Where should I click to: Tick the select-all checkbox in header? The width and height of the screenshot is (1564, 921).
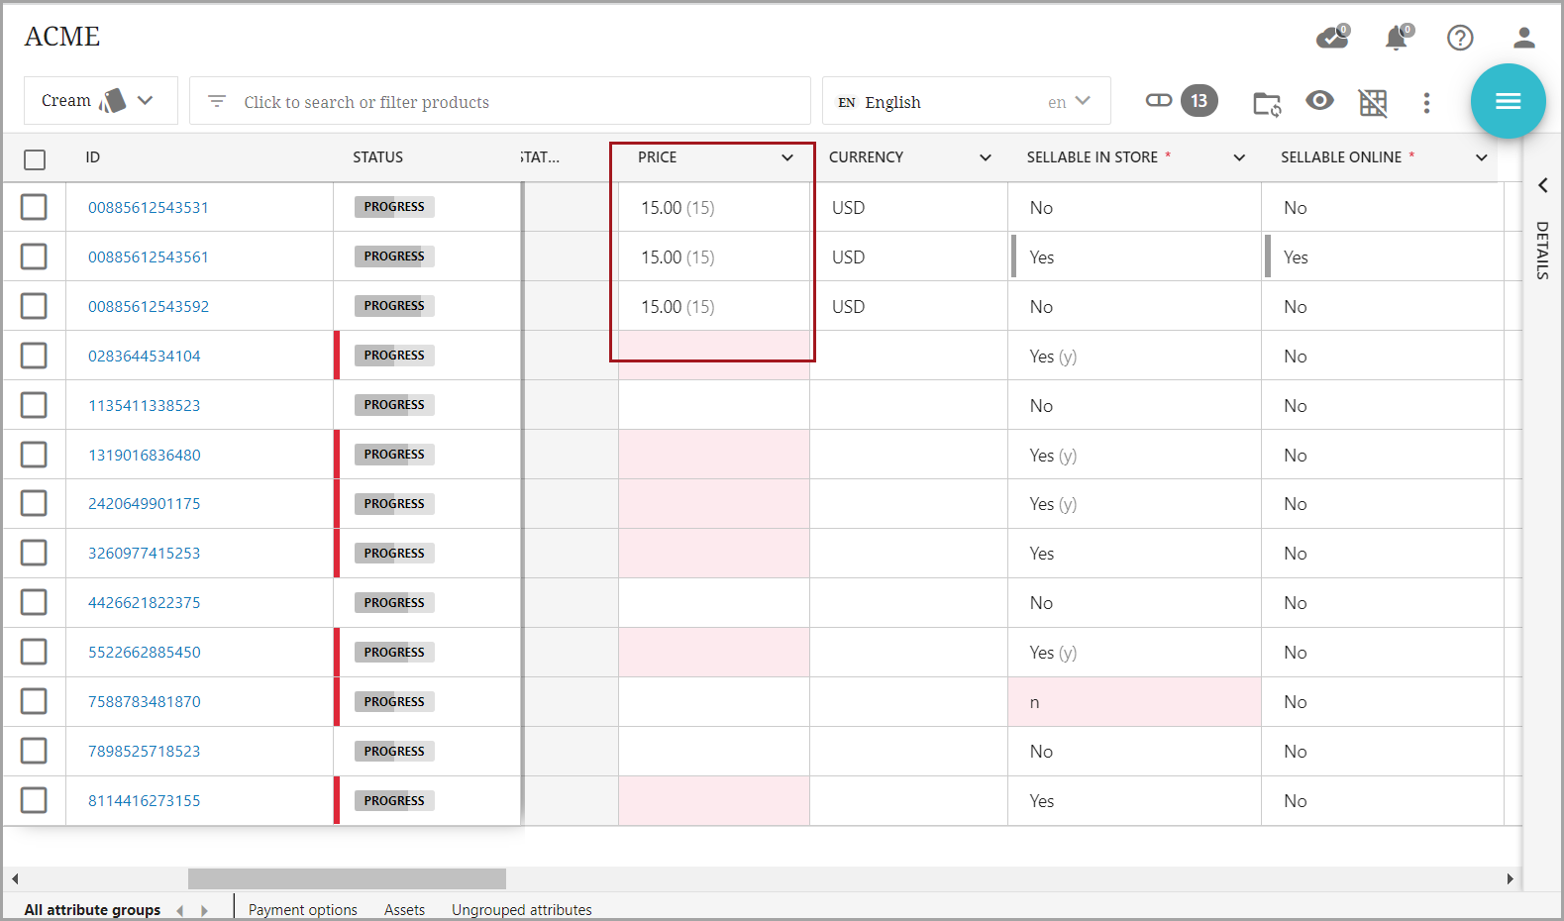click(35, 159)
